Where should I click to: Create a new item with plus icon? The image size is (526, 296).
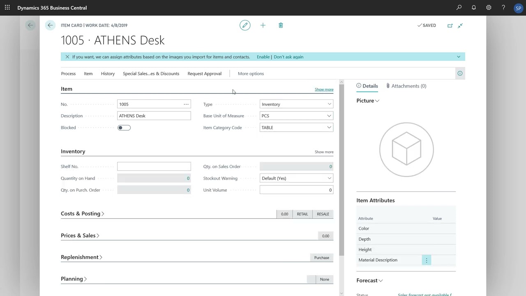[x=263, y=25]
